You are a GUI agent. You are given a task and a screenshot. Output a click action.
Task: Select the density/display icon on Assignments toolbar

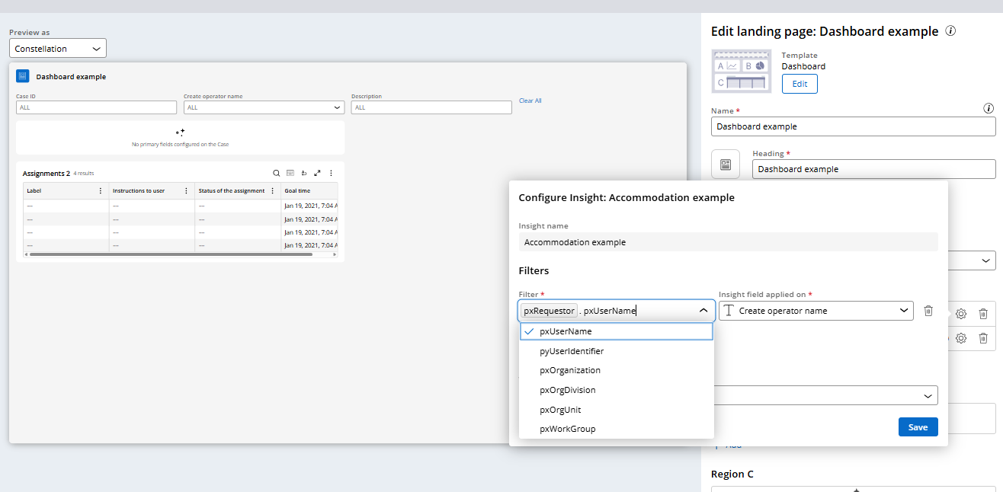point(290,173)
